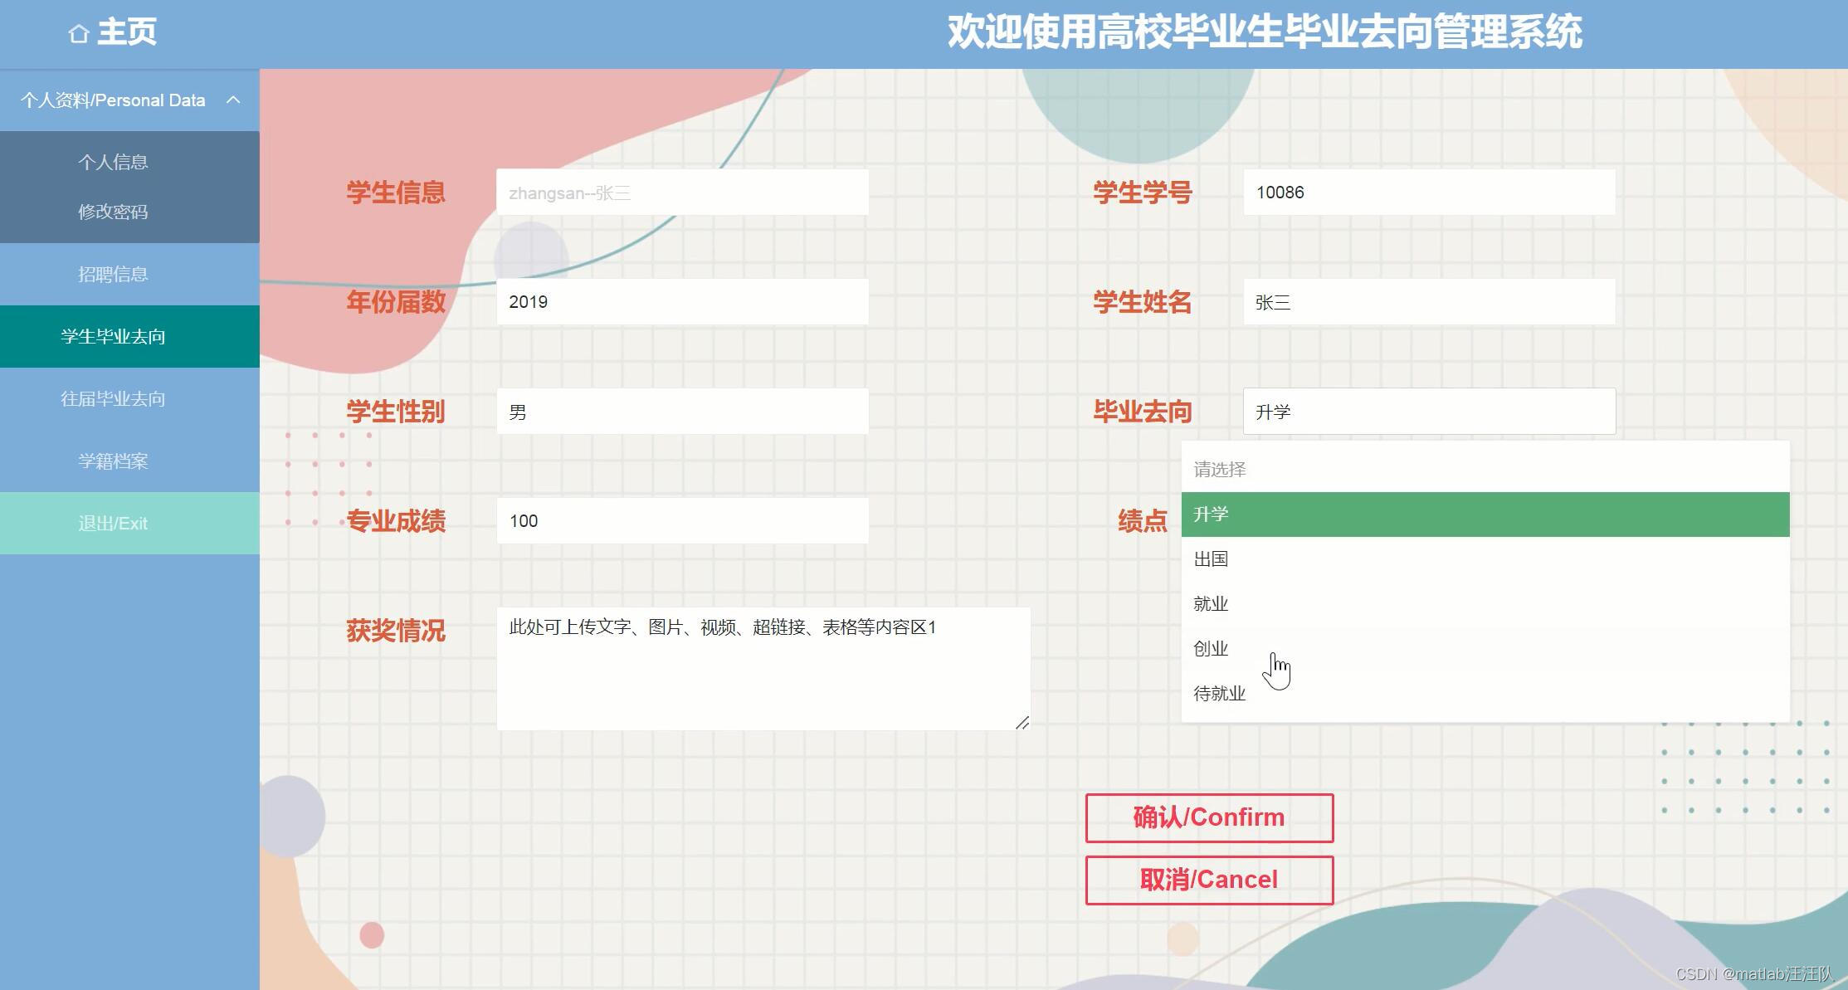Open 个人信息 in sidebar

tap(113, 162)
